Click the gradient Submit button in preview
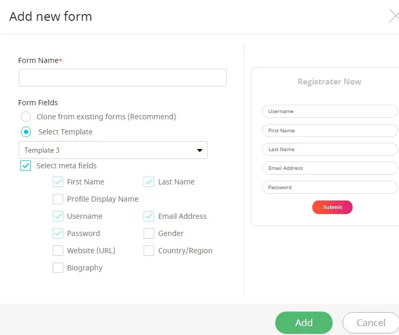This screenshot has width=399, height=335. (332, 207)
